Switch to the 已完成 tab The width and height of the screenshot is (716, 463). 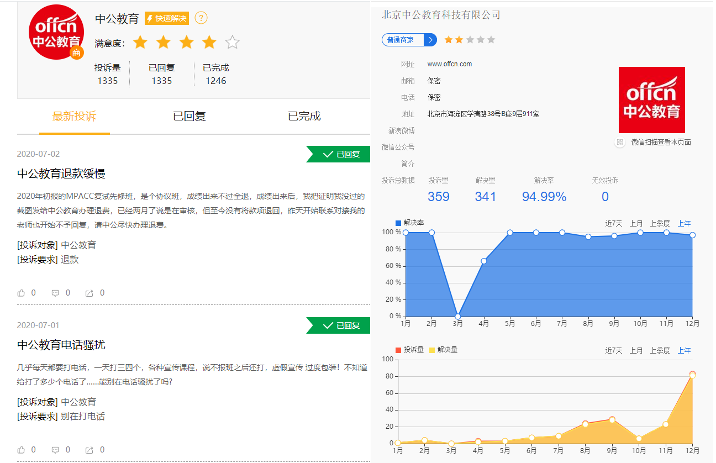[x=304, y=116]
